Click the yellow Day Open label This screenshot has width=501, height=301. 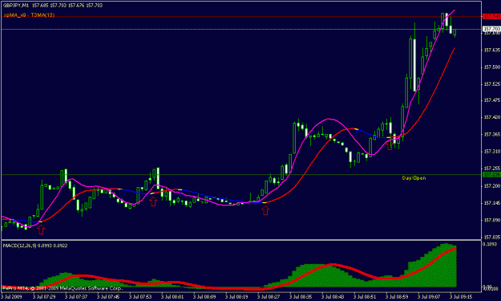click(414, 178)
